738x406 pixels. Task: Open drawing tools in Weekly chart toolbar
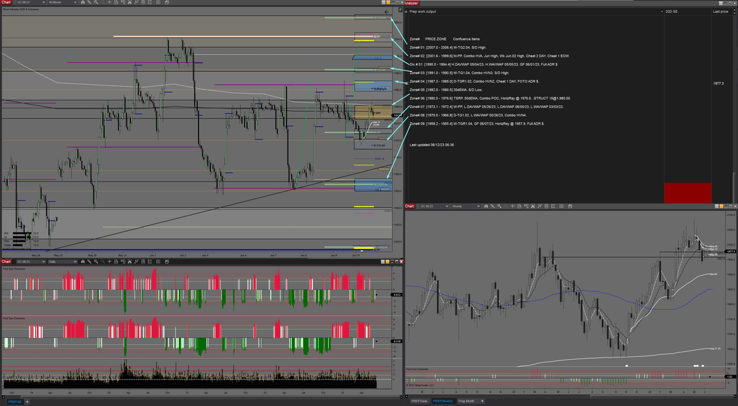(x=492, y=205)
